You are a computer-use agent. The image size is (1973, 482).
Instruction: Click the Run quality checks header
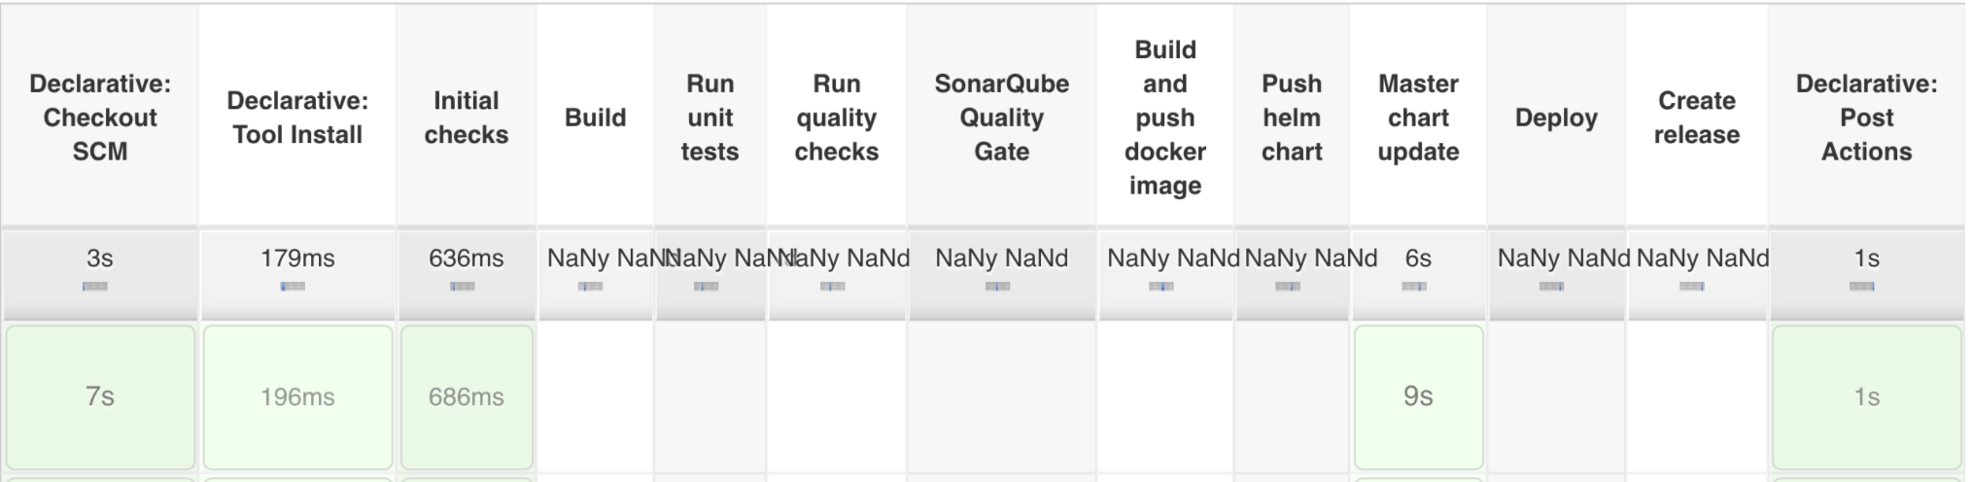pos(836,118)
